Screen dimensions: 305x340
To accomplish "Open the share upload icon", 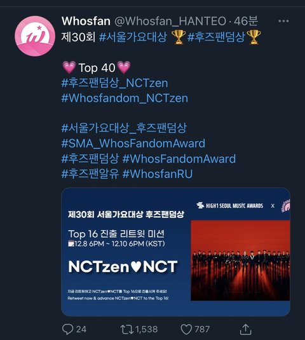I will 246,329.
